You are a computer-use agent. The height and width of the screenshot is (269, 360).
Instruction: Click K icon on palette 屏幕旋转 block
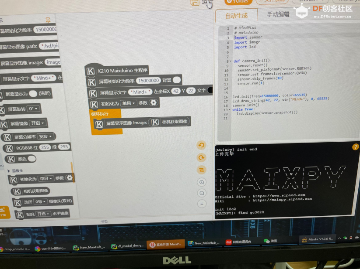point(2,110)
